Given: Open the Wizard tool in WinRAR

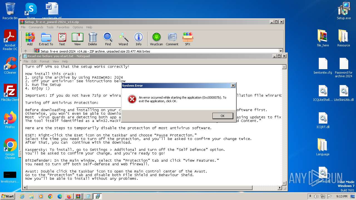Looking at the screenshot, I should click(x=123, y=39).
